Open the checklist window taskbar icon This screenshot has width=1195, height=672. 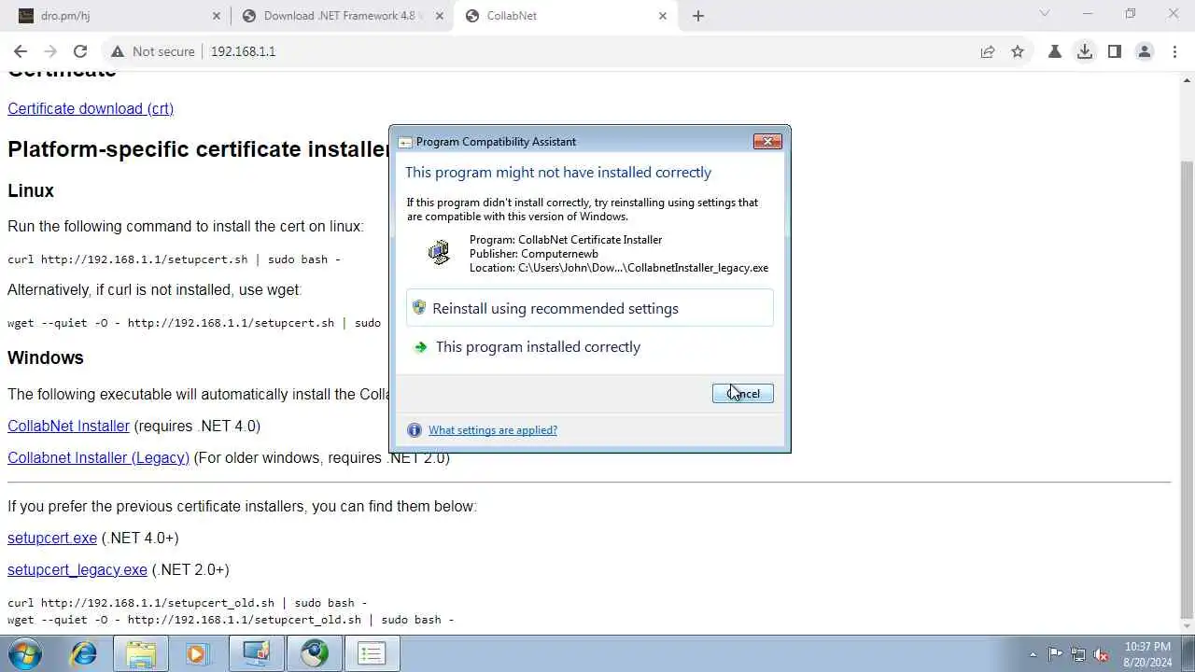point(372,653)
